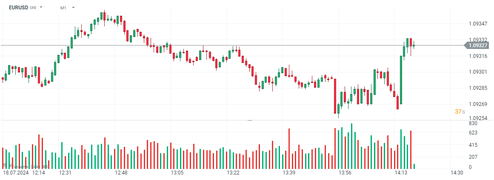Click the 1.09347 price axis label
Image resolution: width=494 pixels, height=180 pixels.
[x=478, y=24]
